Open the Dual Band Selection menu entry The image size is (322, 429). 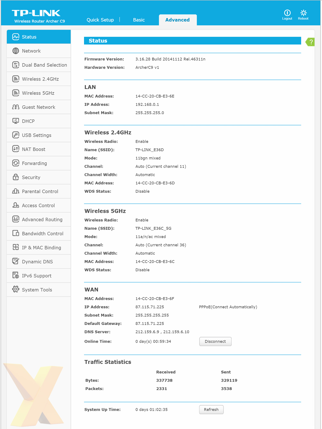[39, 65]
